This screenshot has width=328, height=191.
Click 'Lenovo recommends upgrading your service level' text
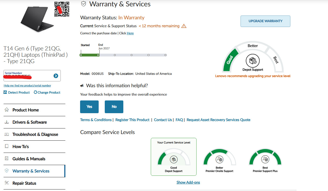(253, 76)
